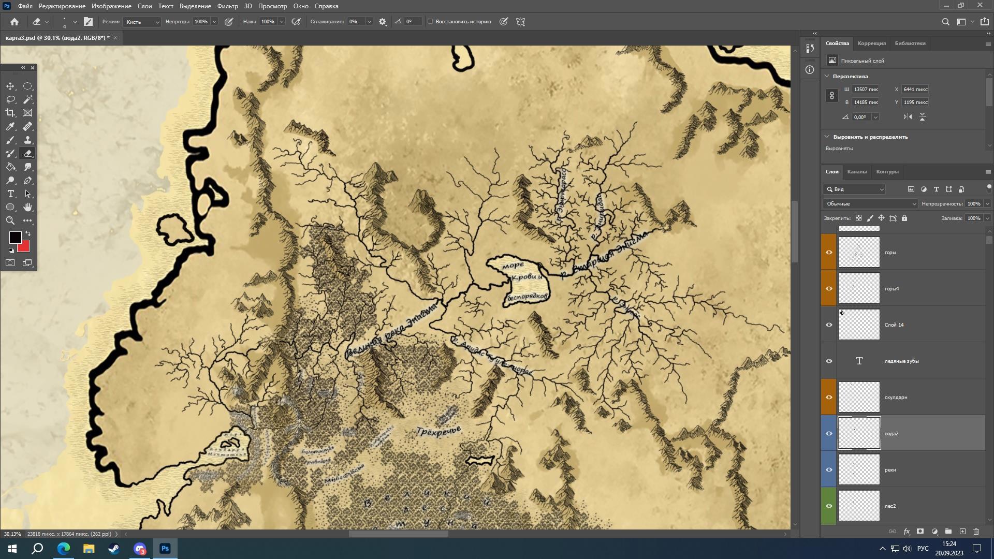The image size is (994, 559).
Task: Open the Режим brush mode dropdown
Action: (x=142, y=22)
